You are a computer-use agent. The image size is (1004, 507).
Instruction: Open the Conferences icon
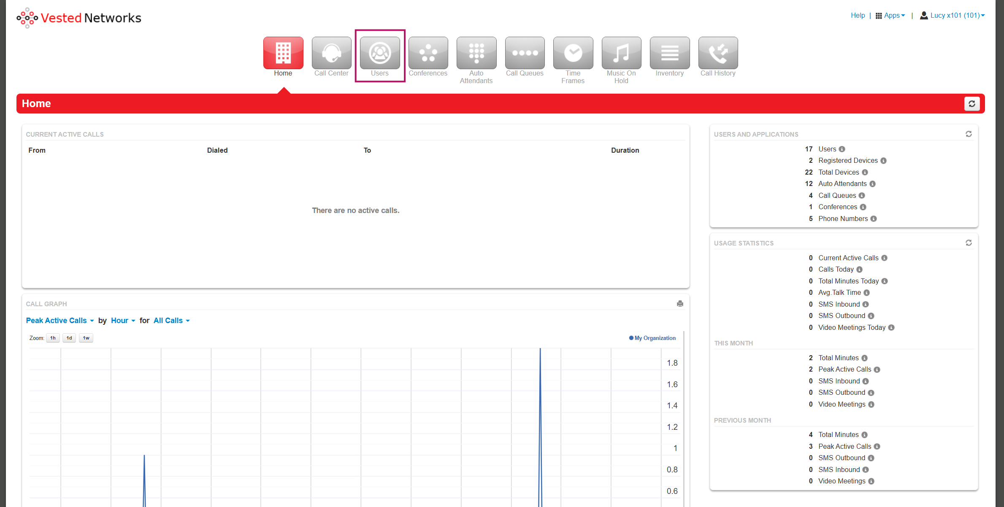pyautogui.click(x=428, y=53)
